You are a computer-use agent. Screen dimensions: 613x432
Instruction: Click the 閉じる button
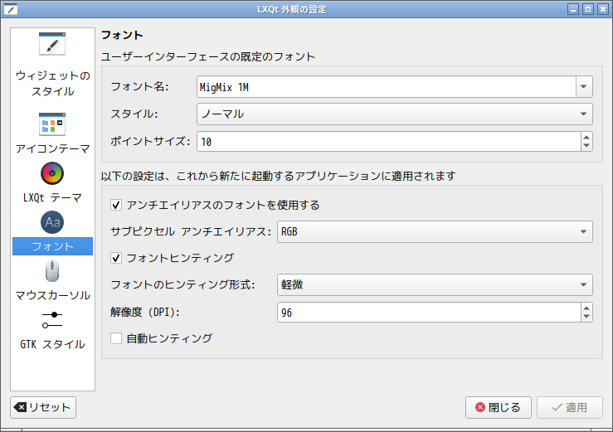click(x=498, y=407)
